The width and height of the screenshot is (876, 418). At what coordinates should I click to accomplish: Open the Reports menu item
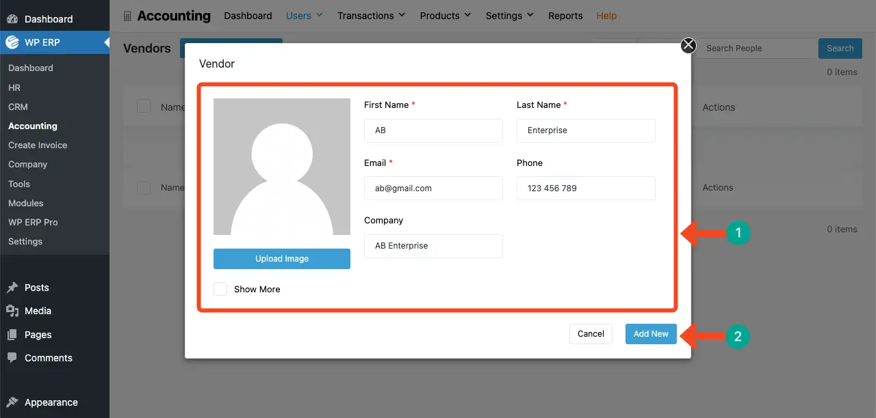click(x=565, y=16)
